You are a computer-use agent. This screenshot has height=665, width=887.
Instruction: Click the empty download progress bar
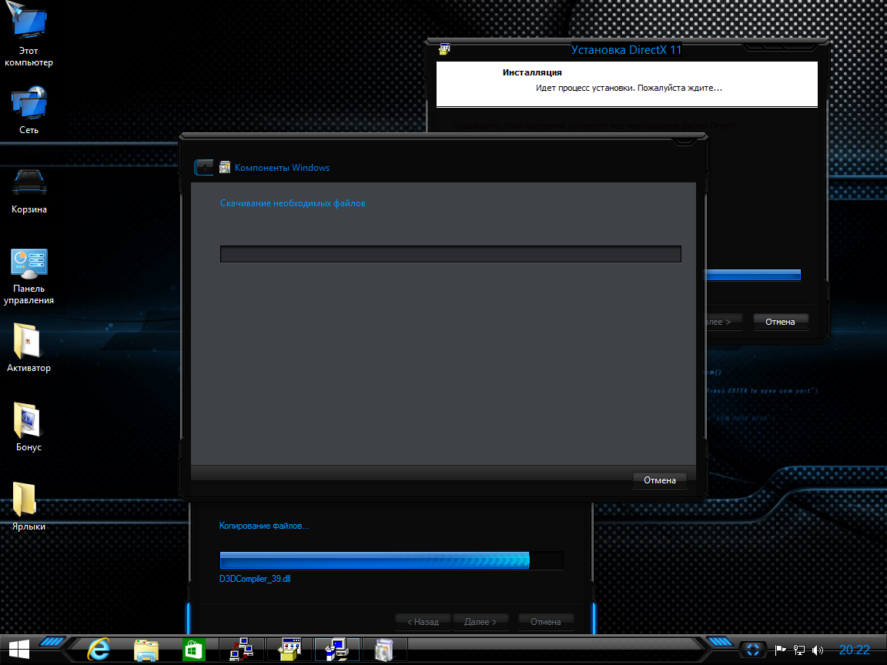point(450,254)
